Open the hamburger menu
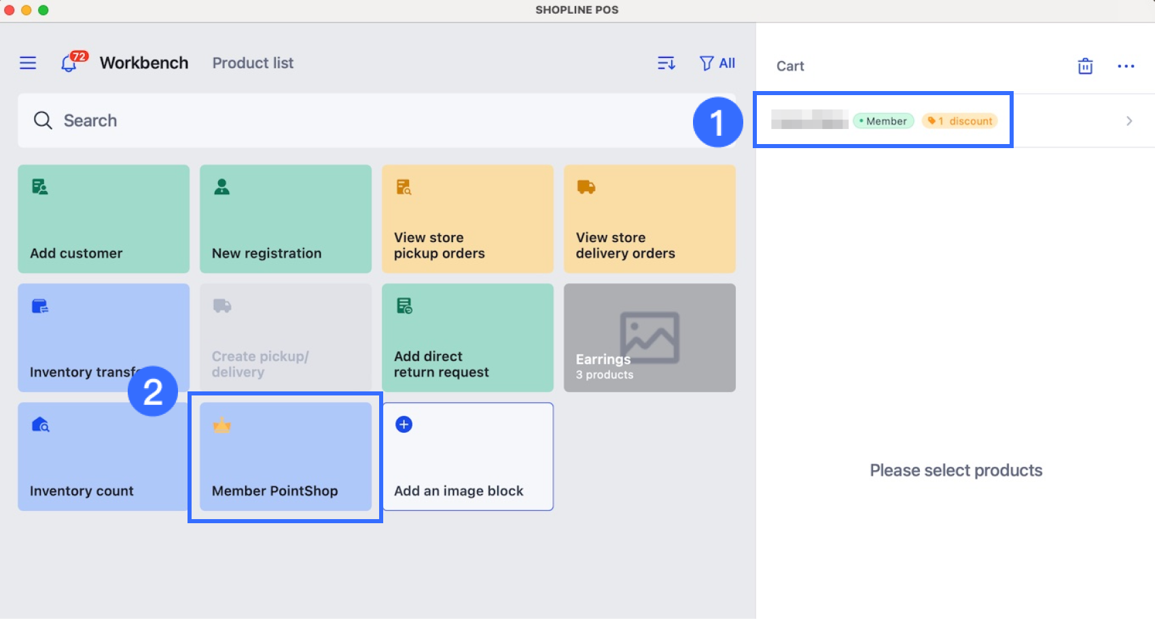 (x=28, y=63)
